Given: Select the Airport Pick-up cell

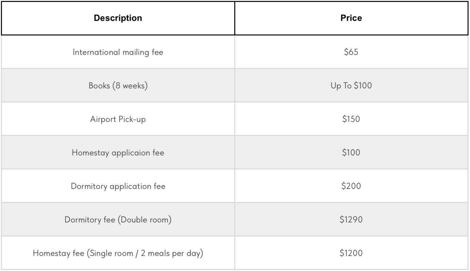Looking at the screenshot, I should tap(118, 119).
